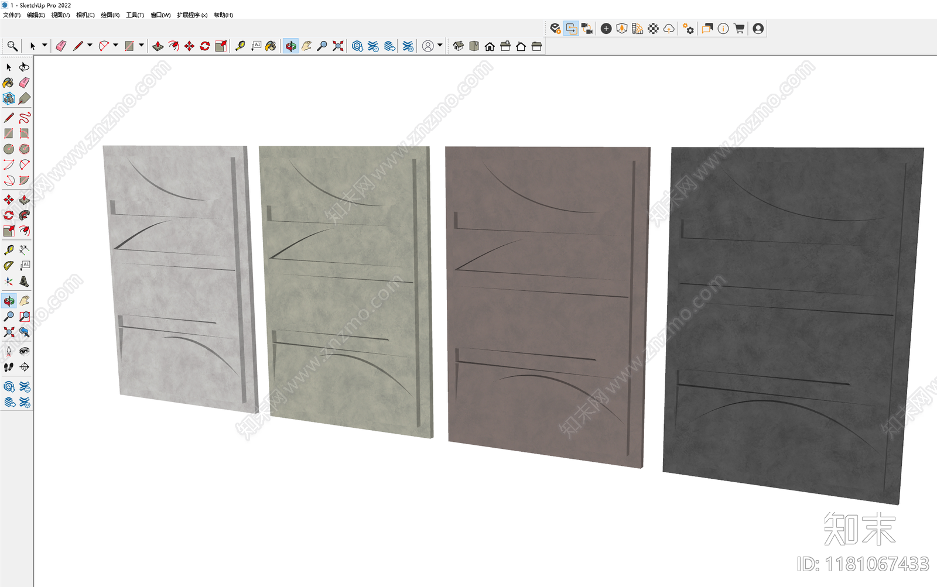
Task: Open the Enscape Material Editor icon
Action: [653, 28]
